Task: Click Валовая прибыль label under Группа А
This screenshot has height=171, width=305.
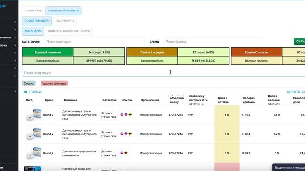Action: tap(48, 61)
